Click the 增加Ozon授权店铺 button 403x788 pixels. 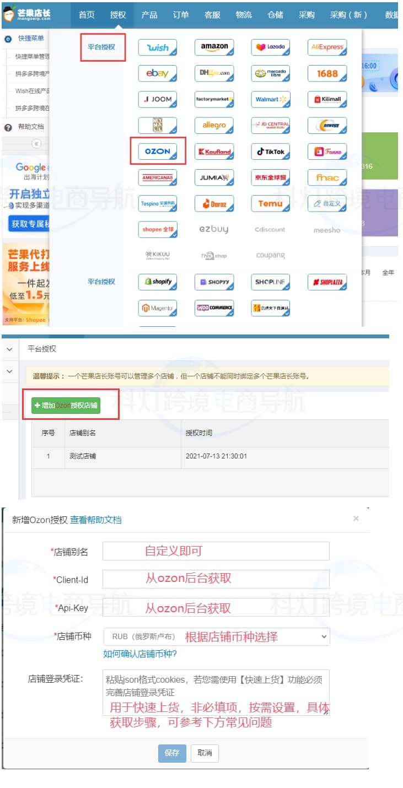[x=66, y=405]
